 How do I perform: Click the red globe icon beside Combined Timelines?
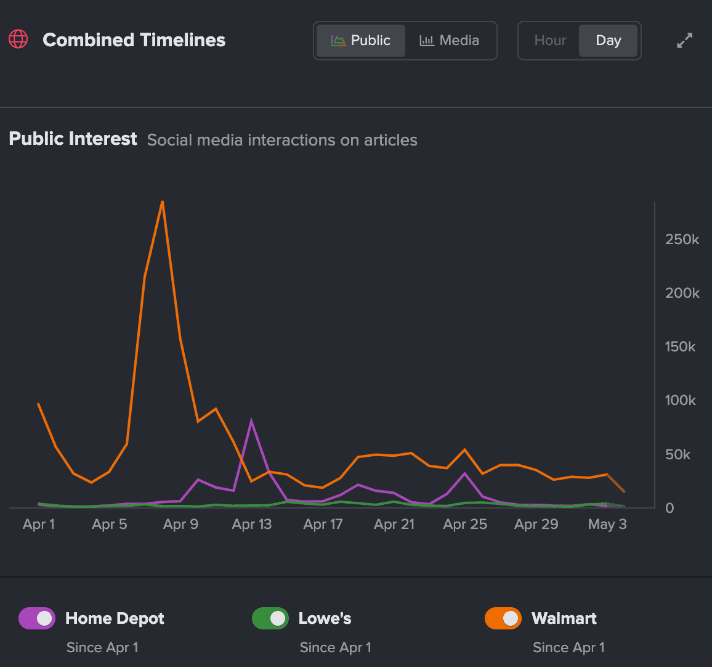pyautogui.click(x=18, y=39)
